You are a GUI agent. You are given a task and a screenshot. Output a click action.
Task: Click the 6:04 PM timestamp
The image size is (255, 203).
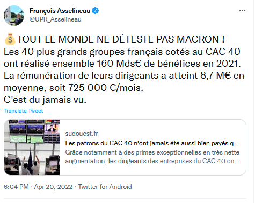16,187
